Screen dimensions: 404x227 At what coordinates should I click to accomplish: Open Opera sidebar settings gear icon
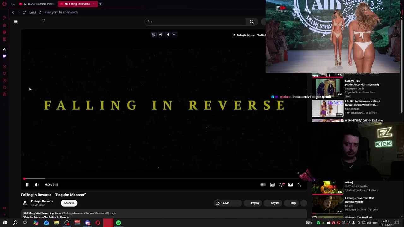(x=4, y=94)
